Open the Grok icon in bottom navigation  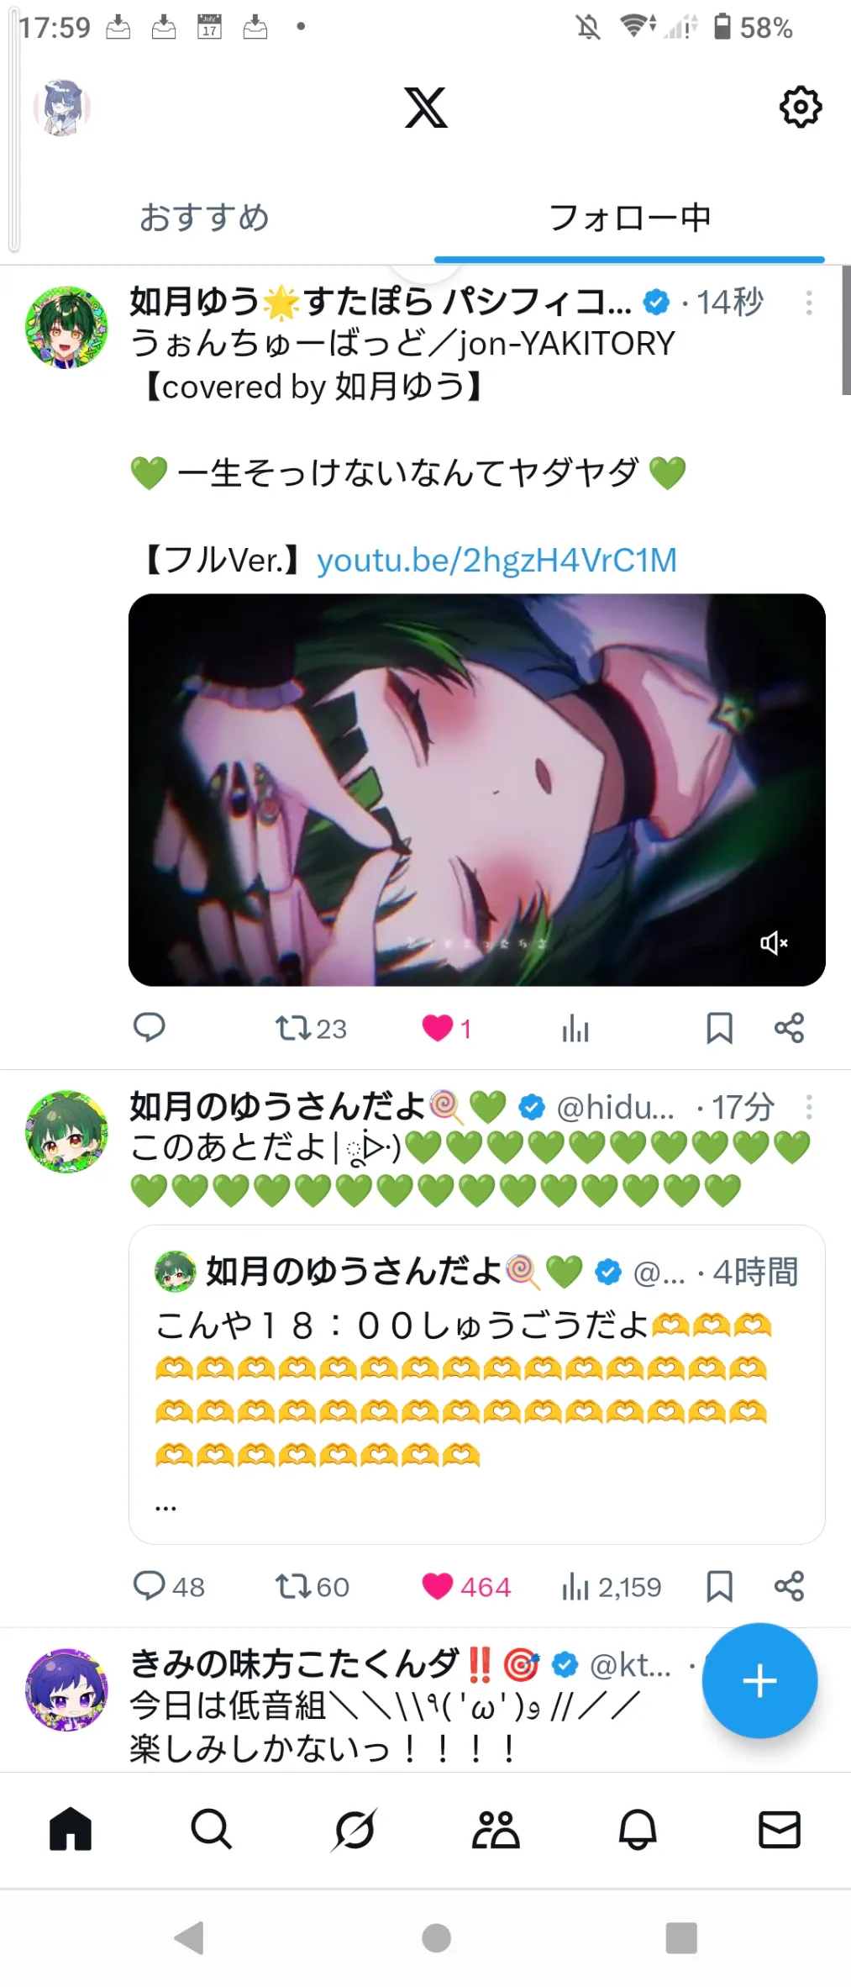354,1828
